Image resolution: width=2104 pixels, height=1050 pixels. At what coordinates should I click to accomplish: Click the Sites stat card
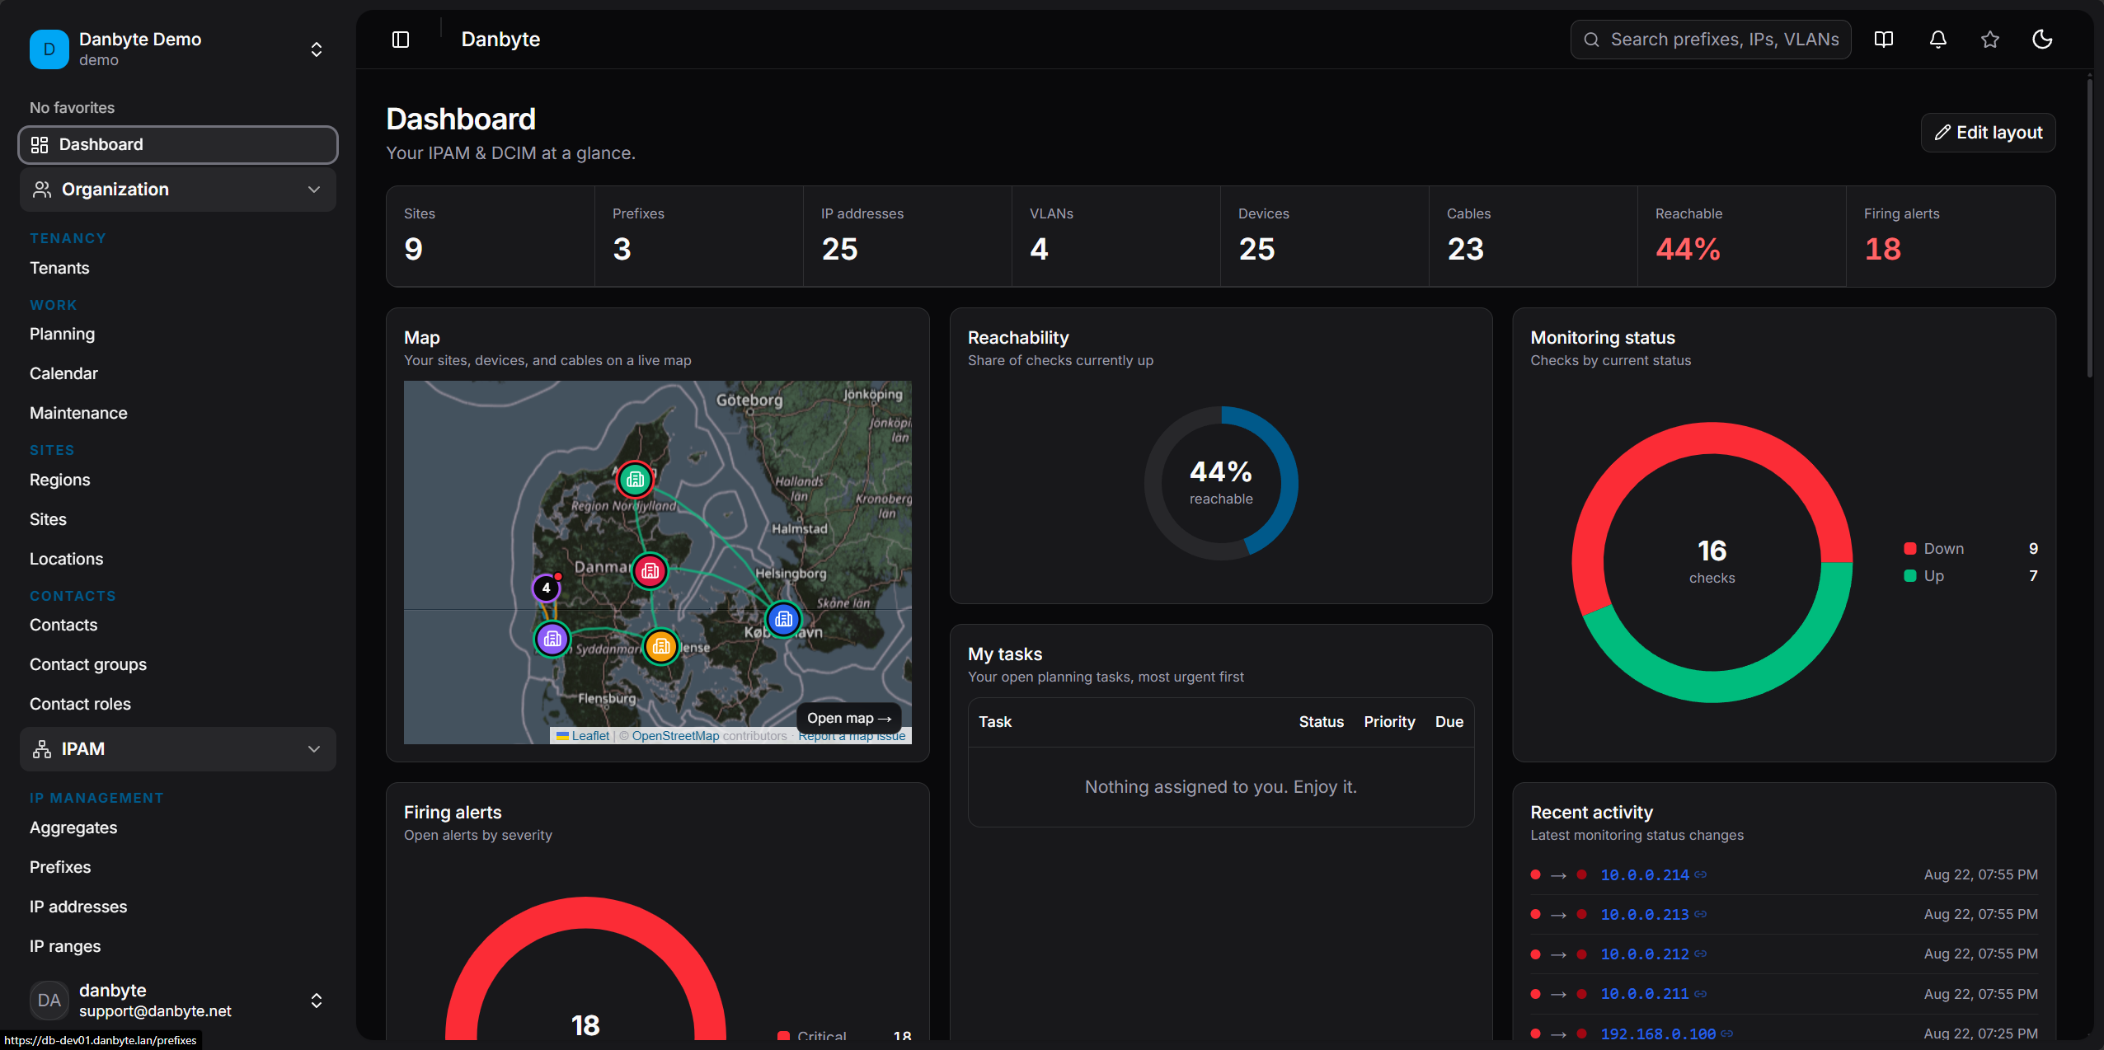[x=491, y=237]
